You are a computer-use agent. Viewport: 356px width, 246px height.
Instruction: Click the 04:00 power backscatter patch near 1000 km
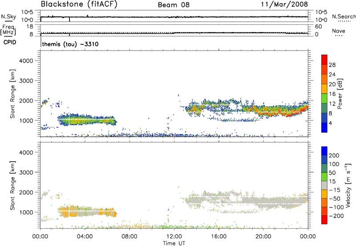[x=86, y=119]
